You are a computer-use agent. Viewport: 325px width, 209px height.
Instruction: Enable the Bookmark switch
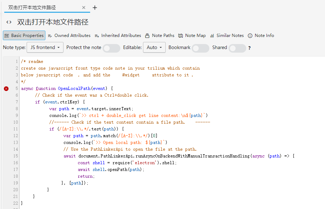click(200, 48)
